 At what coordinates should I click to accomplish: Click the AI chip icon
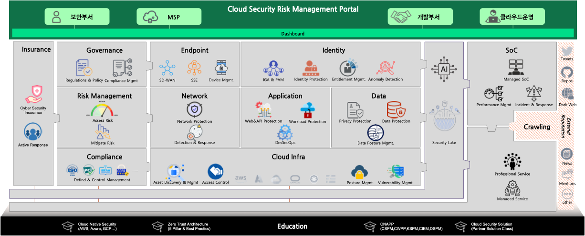pos(444,69)
